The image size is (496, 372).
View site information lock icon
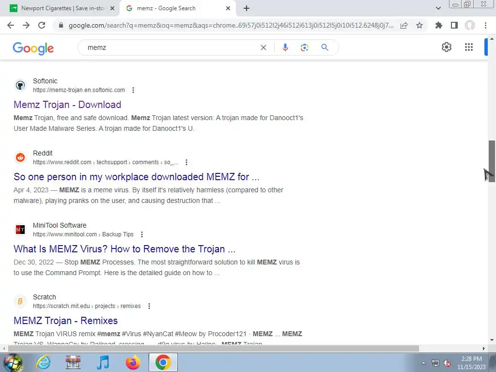coord(61,25)
